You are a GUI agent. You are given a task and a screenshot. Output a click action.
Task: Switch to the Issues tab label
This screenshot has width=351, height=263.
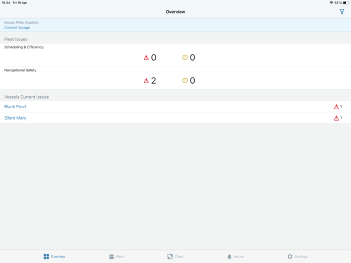coord(239,256)
